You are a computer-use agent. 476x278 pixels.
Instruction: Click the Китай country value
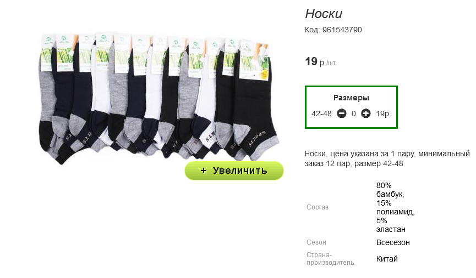387,259
